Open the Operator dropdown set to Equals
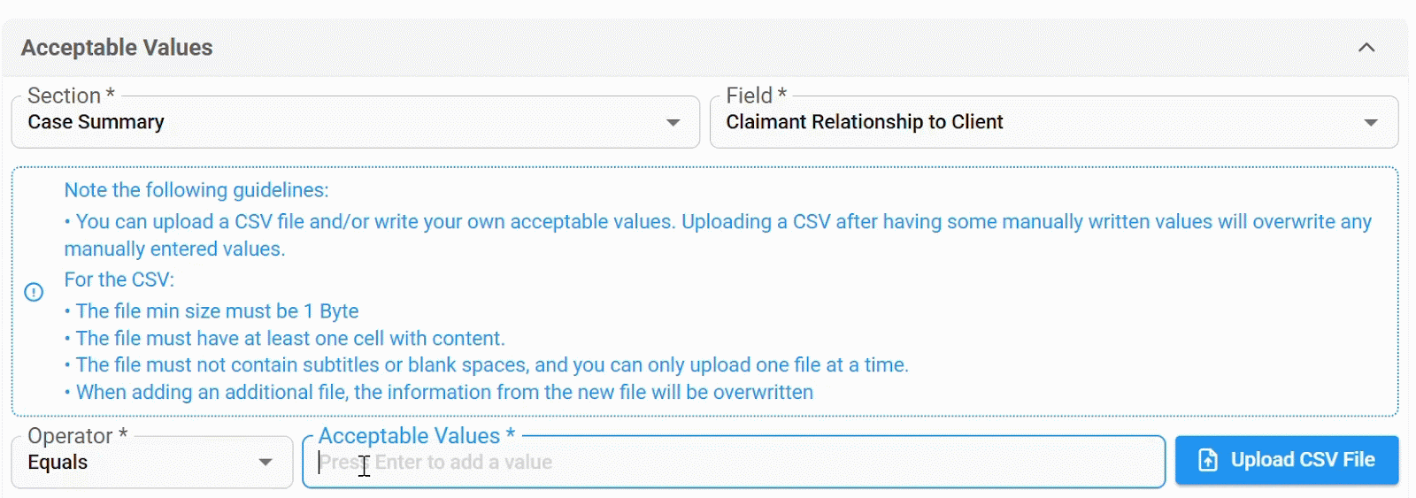 [152, 462]
